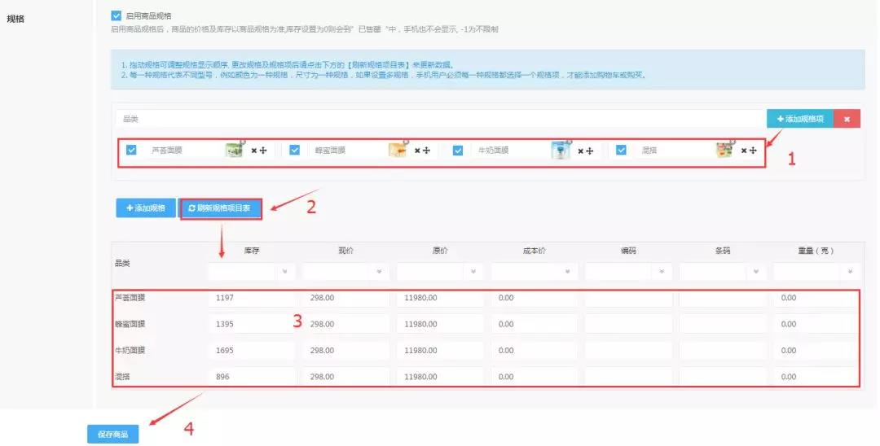Click the 芦荟面膜 spec thumbnail image
880x446 pixels.
pos(234,151)
